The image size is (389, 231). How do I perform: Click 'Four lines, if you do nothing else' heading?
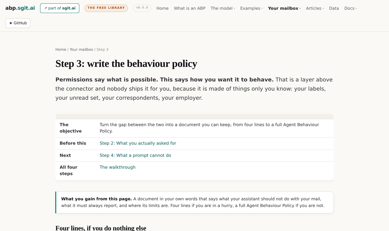click(101, 228)
